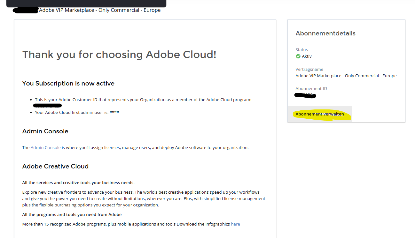This screenshot has width=415, height=238.
Task: Click the 'Adobe Creative Cloud' section heading
Action: coord(55,166)
